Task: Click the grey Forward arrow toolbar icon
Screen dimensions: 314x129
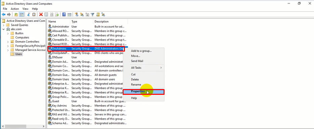Action: pos(9,14)
